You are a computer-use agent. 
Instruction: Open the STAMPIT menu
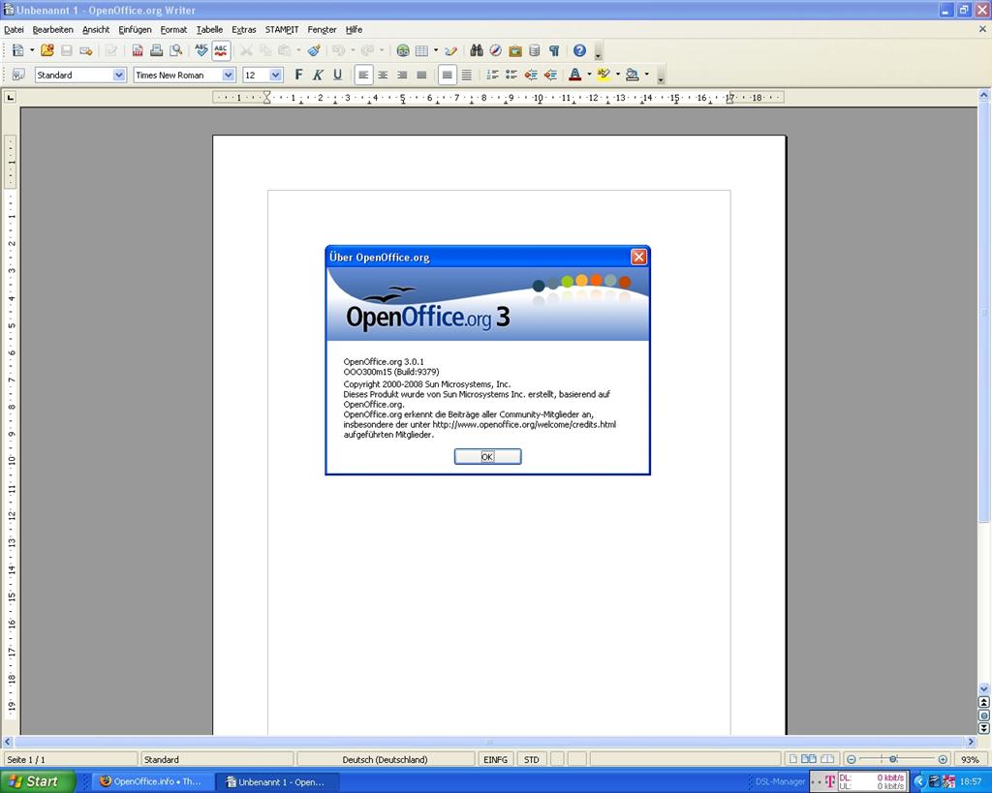282,29
